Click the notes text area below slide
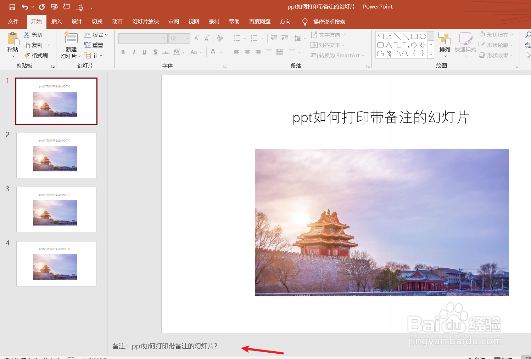Image resolution: width=531 pixels, height=359 pixels. click(319, 346)
